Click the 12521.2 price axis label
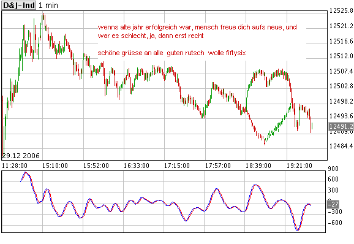 [x=341, y=26]
